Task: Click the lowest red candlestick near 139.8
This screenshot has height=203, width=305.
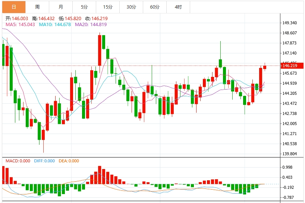Action: (43, 135)
